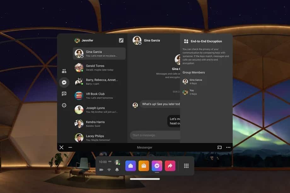Open Gerald Torres conversation
290x193 pixels.
98,68
